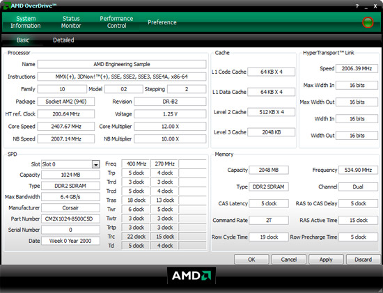Click the Manufacturer Corsair field
The width and height of the screenshot is (383, 293).
click(x=70, y=208)
